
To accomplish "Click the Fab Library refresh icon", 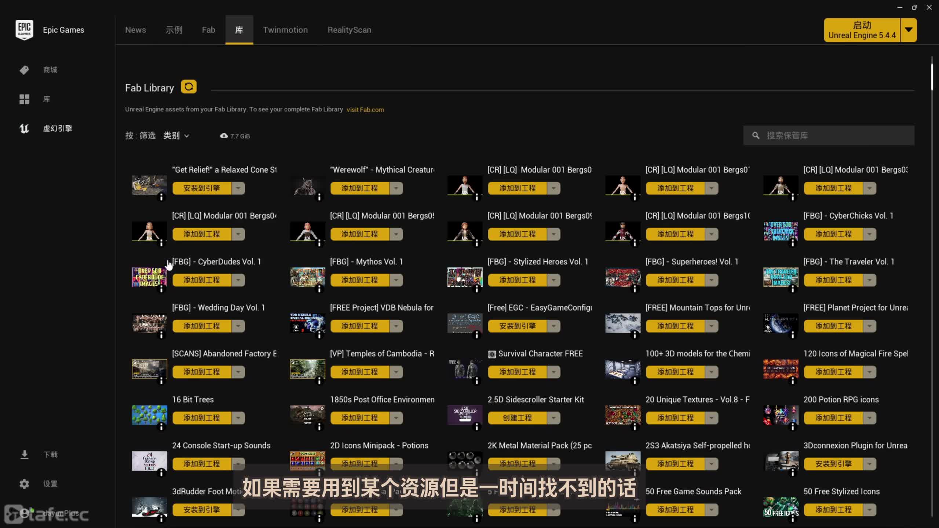I will point(189,87).
